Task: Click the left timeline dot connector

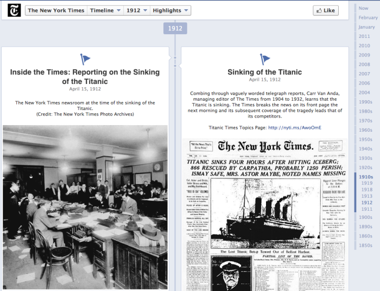Action: [175, 58]
